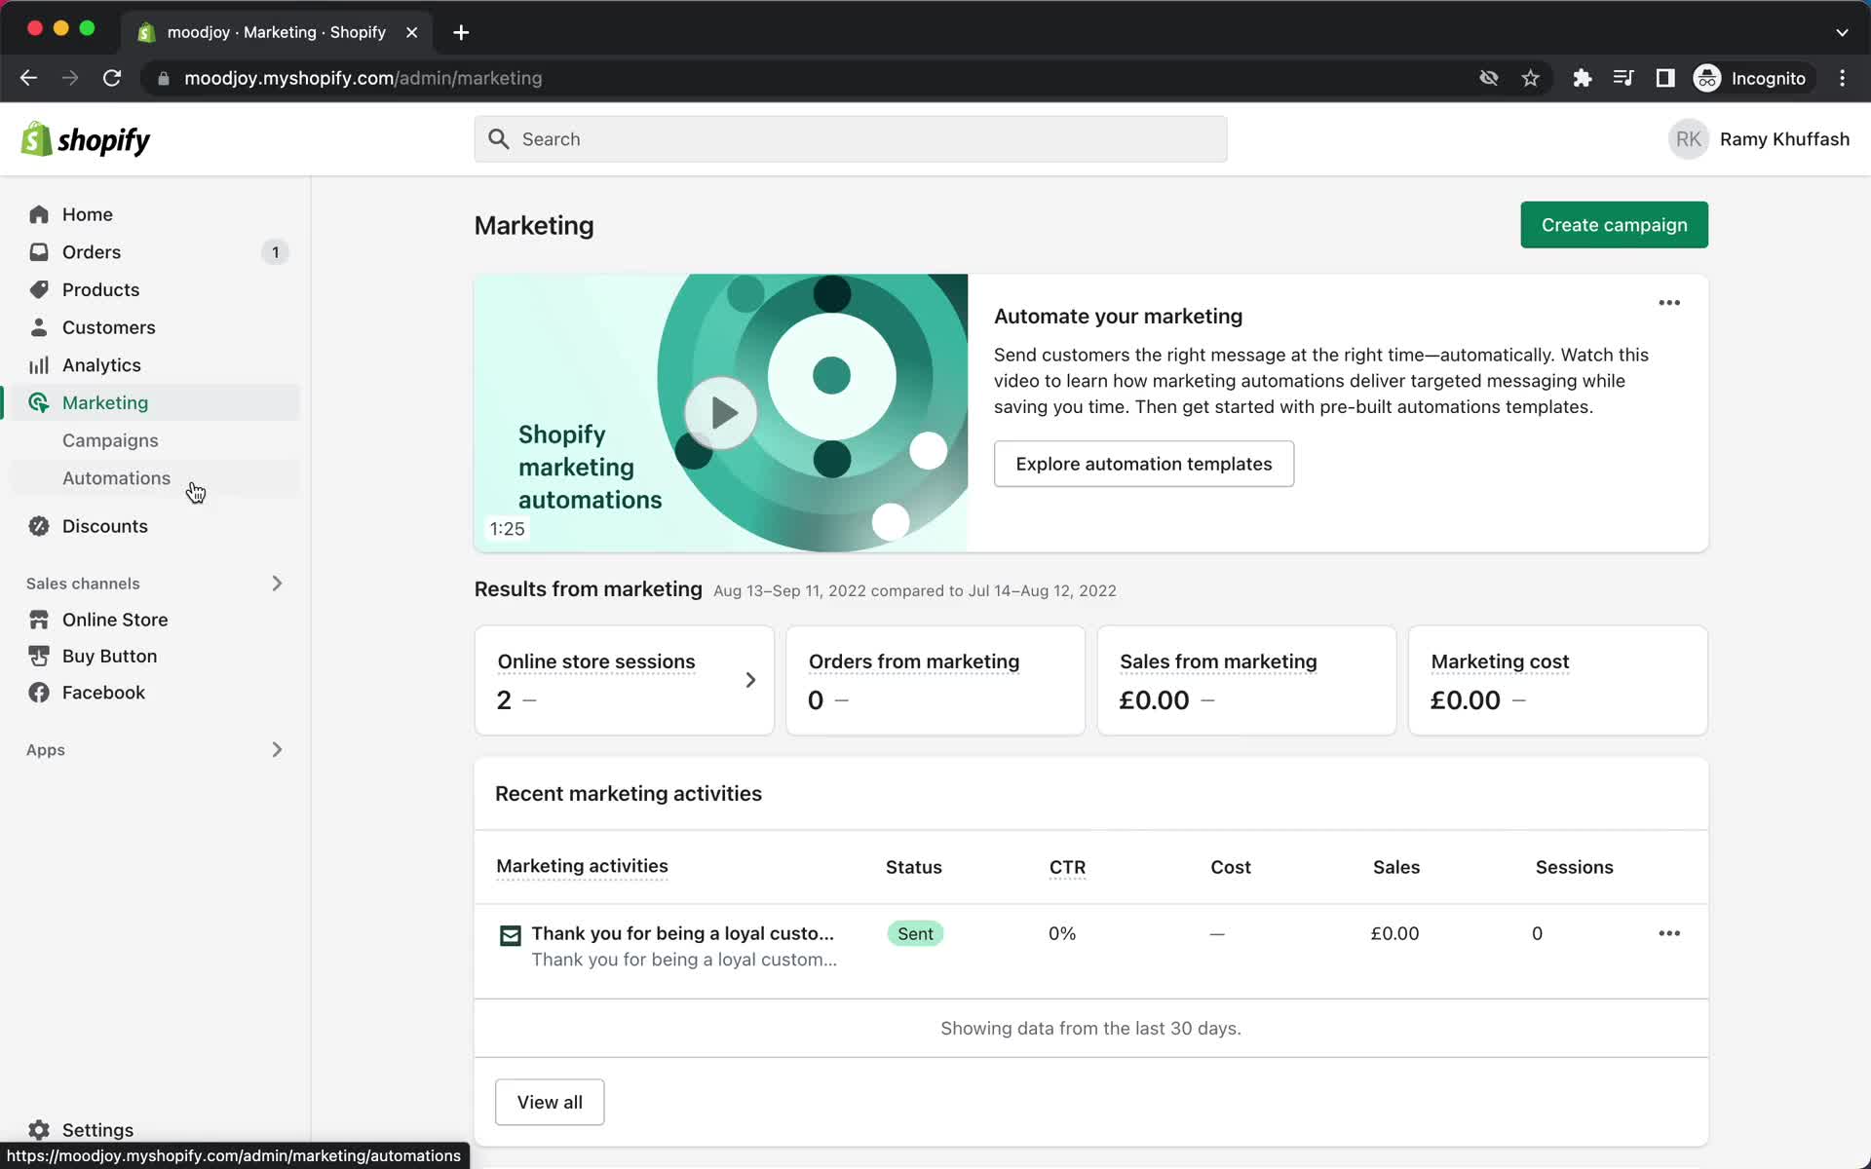This screenshot has width=1871, height=1169.
Task: Click the Orders count badge
Action: pos(276,252)
